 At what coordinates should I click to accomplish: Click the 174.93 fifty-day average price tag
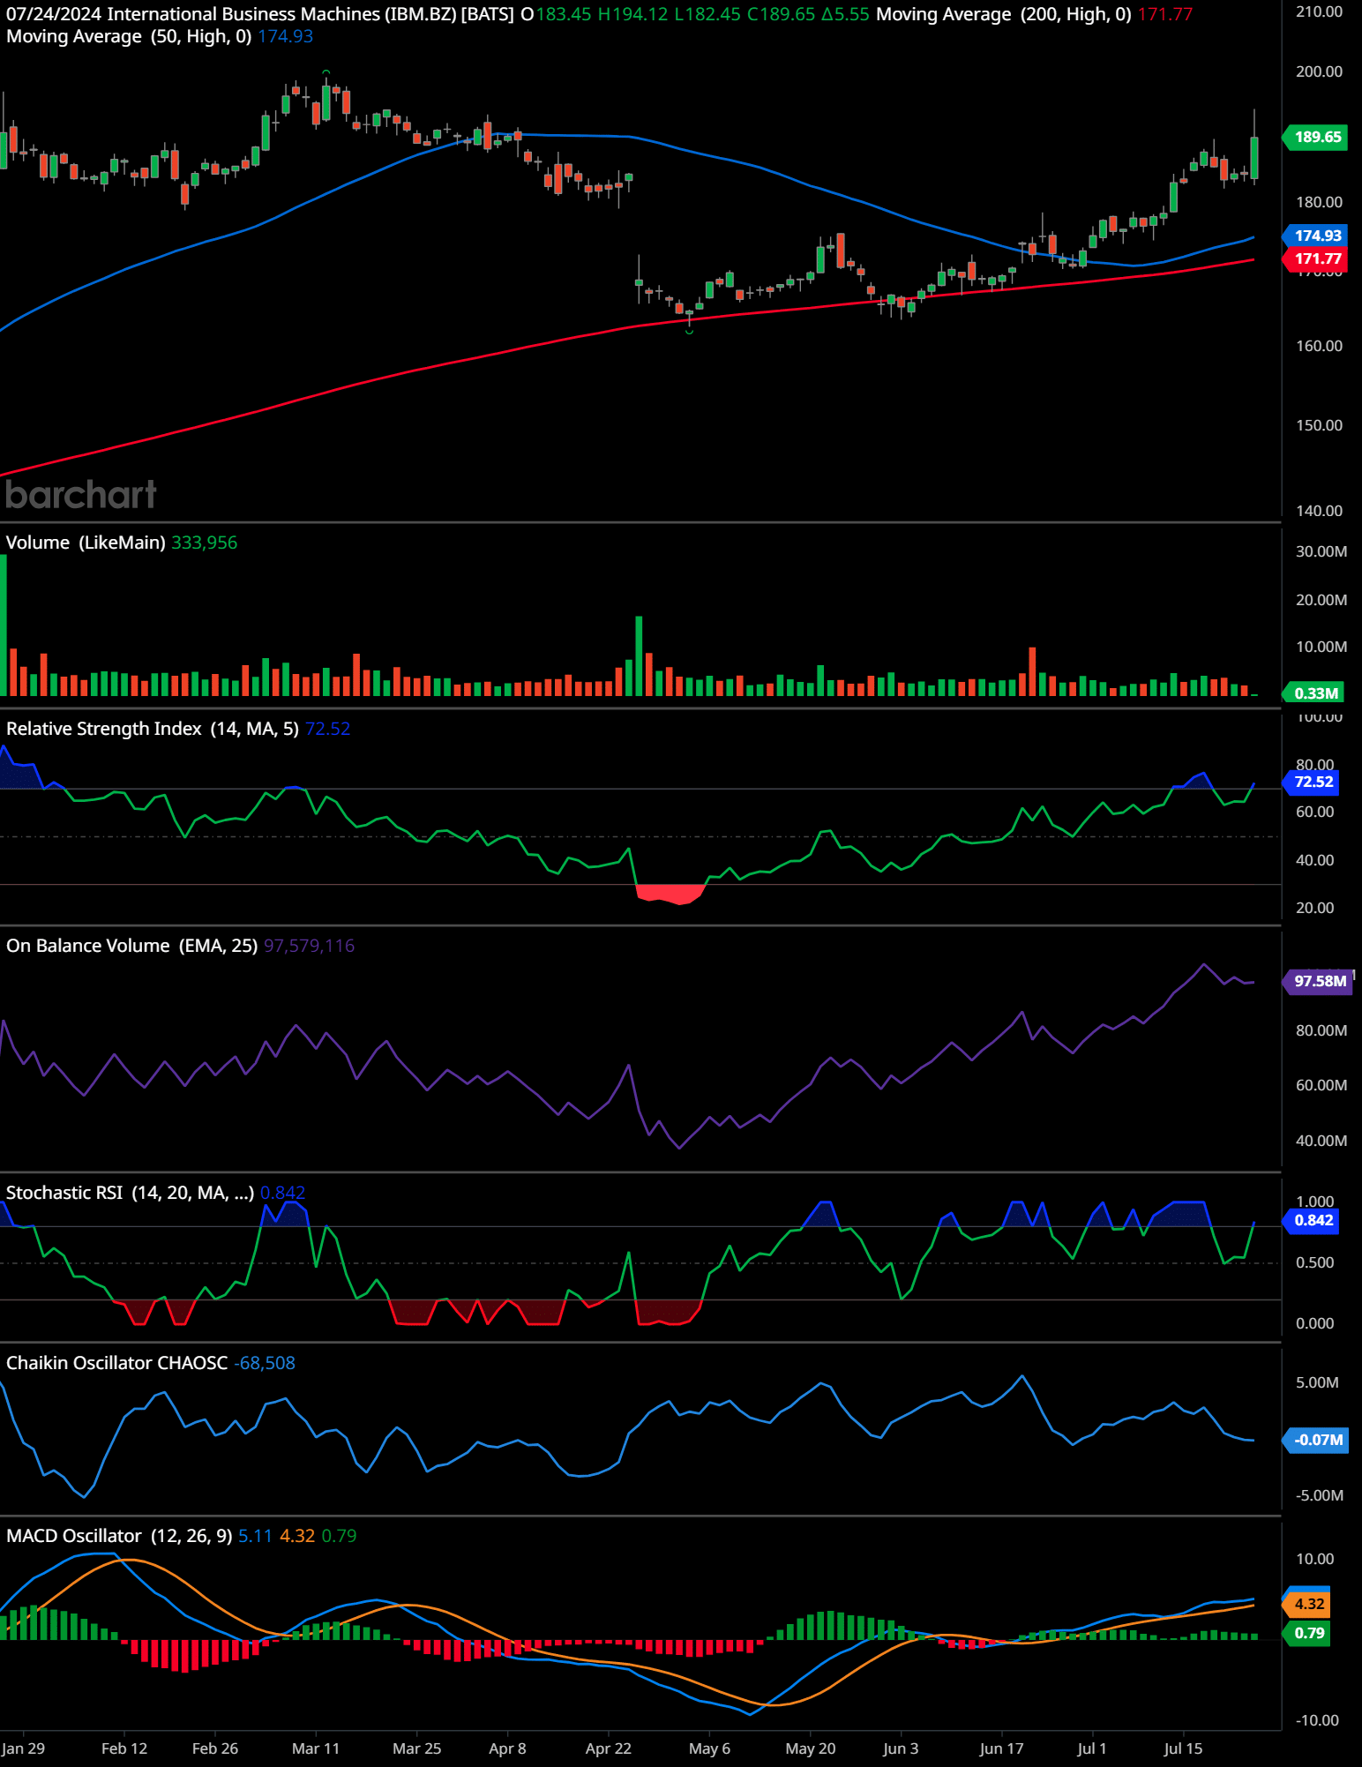1315,236
